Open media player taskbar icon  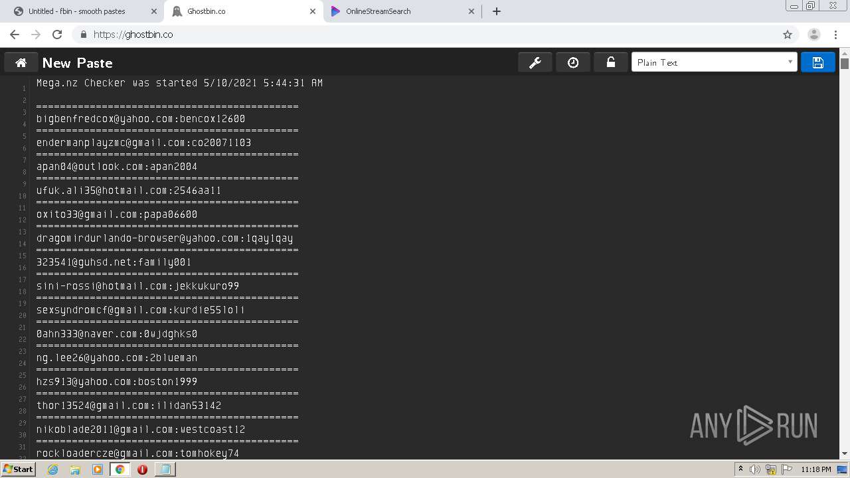point(98,469)
